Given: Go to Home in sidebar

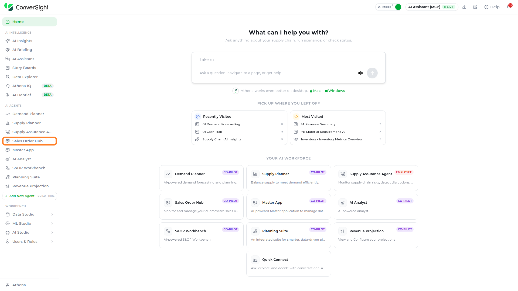Looking at the screenshot, I should pyautogui.click(x=29, y=22).
